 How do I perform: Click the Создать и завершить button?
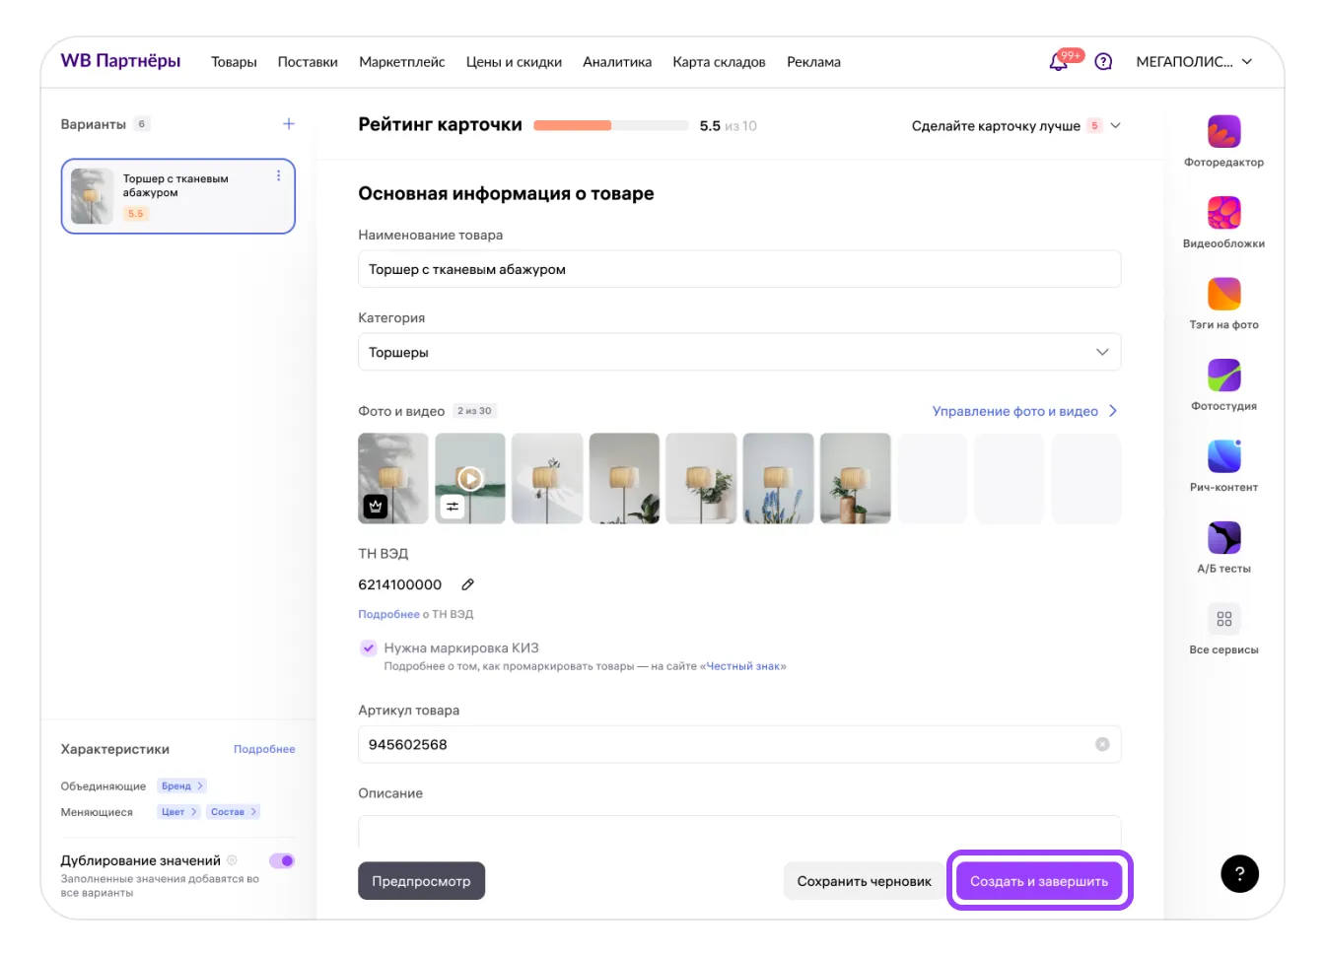point(1039,881)
